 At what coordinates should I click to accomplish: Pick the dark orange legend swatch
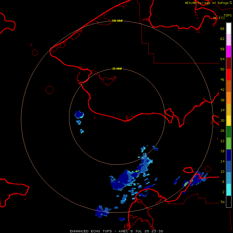[x=229, y=86]
